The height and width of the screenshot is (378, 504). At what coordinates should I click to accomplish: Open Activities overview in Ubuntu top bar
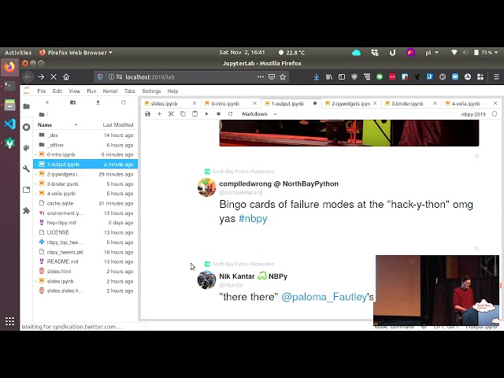click(18, 53)
